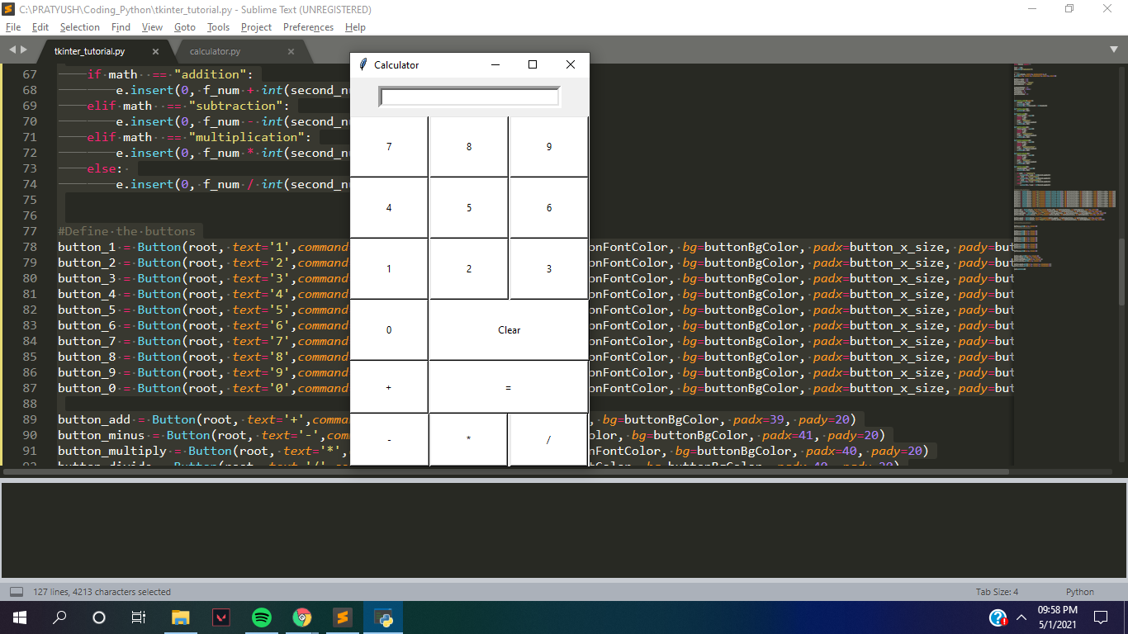Open Cortana from taskbar
This screenshot has width=1128, height=634.
[99, 617]
